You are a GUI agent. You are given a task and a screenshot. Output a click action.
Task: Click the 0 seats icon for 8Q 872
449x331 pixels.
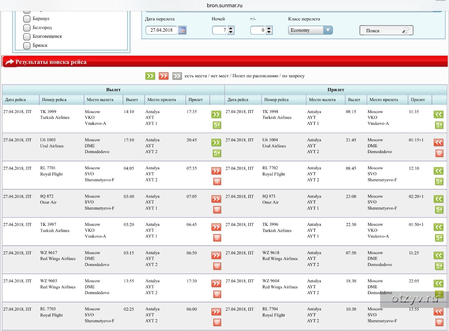[217, 210]
